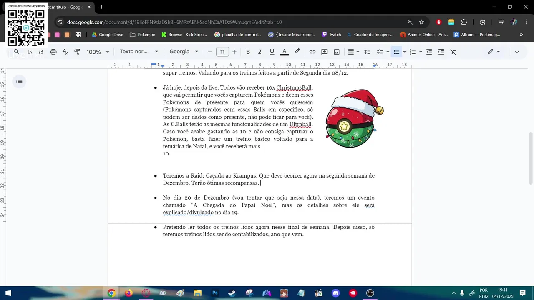Open Steam from the taskbar

232,293
